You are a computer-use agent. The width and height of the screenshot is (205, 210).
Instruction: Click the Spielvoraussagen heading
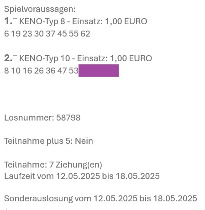coord(40,9)
